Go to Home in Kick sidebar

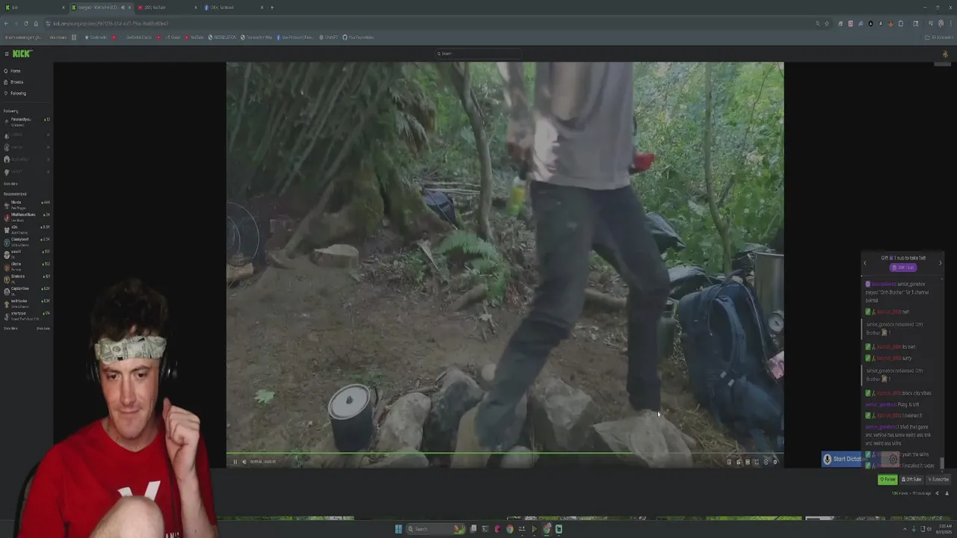tap(13, 71)
